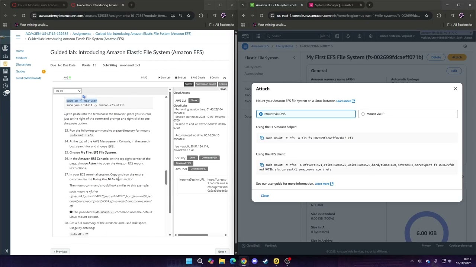The width and height of the screenshot is (476, 267).
Task: Click the AWS SSO Download URL button
Action: [198, 169]
